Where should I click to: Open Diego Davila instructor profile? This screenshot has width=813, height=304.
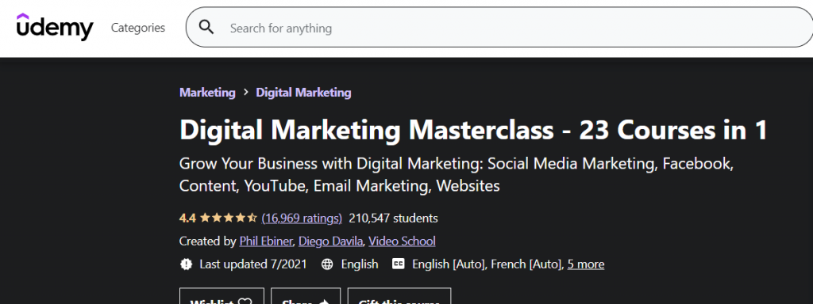point(332,241)
